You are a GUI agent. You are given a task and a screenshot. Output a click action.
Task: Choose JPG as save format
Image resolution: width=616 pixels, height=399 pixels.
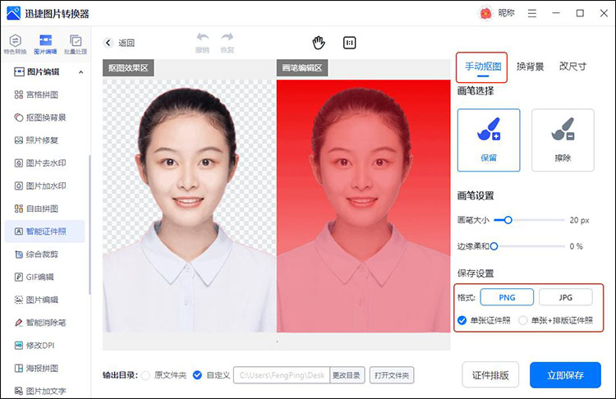point(565,297)
